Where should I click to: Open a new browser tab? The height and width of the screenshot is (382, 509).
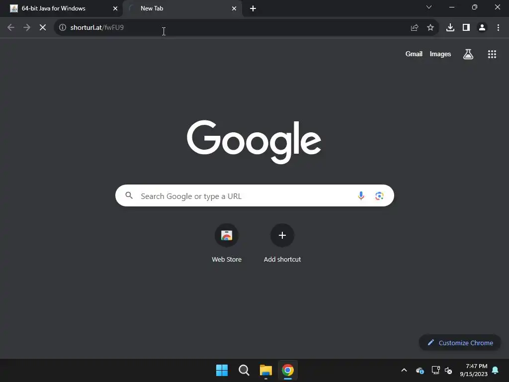pyautogui.click(x=253, y=8)
